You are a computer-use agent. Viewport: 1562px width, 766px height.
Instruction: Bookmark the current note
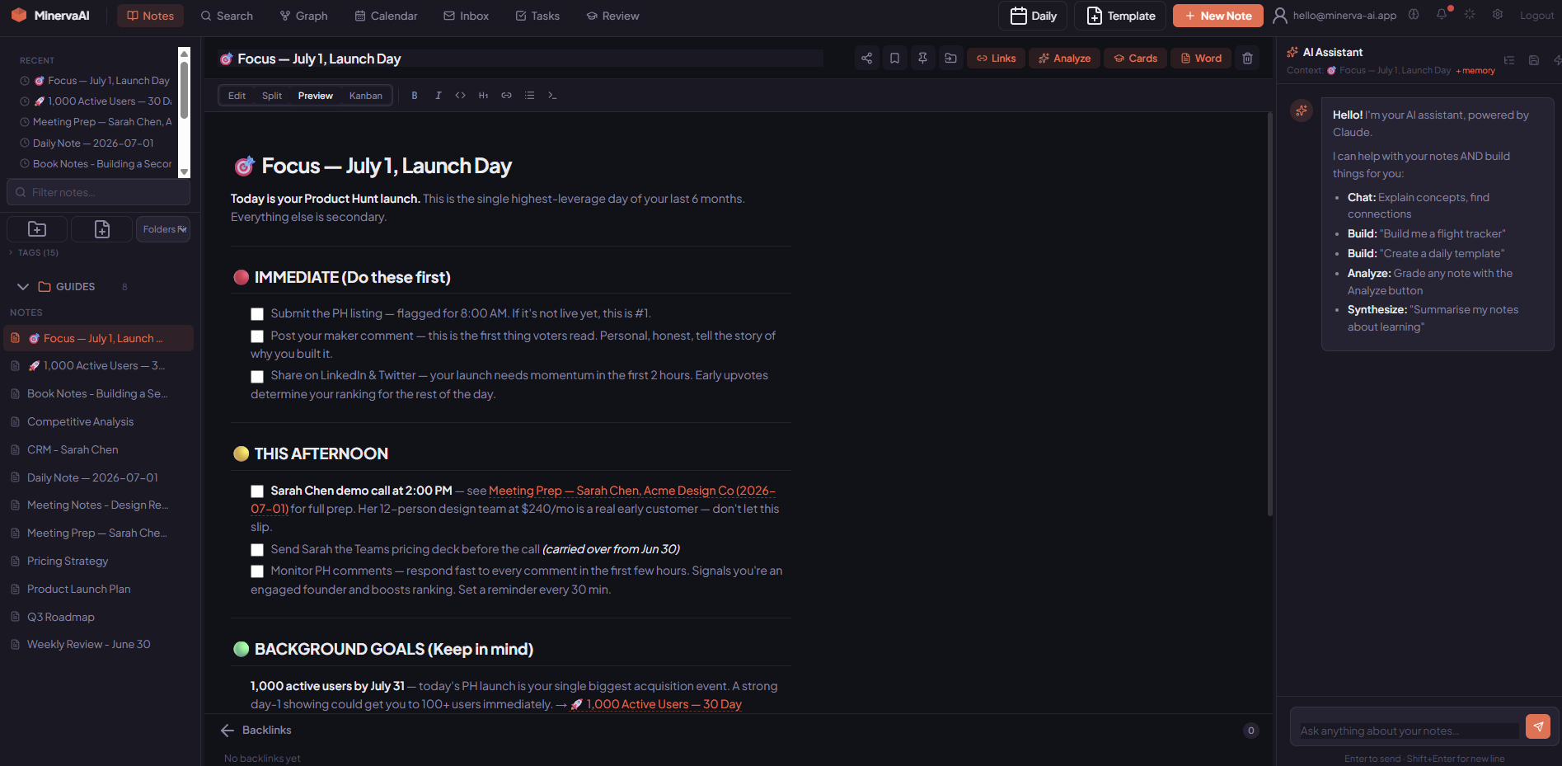click(894, 59)
